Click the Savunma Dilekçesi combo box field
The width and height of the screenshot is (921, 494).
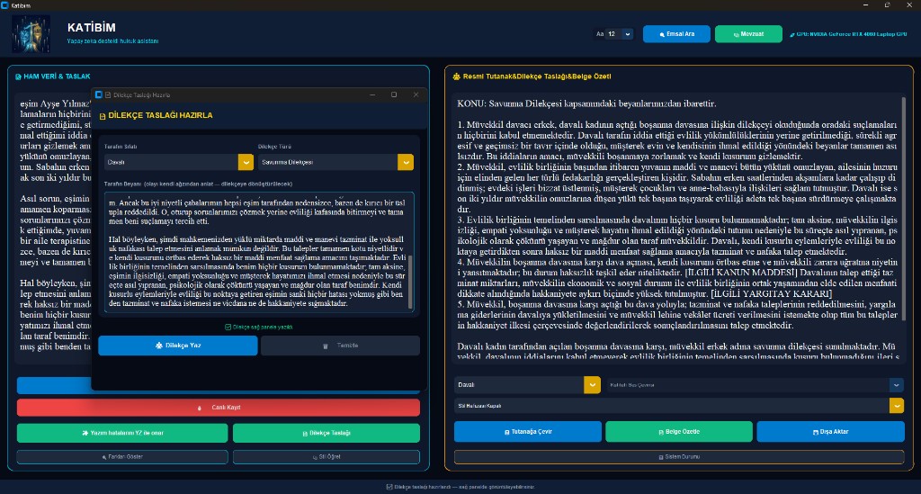[x=335, y=162]
